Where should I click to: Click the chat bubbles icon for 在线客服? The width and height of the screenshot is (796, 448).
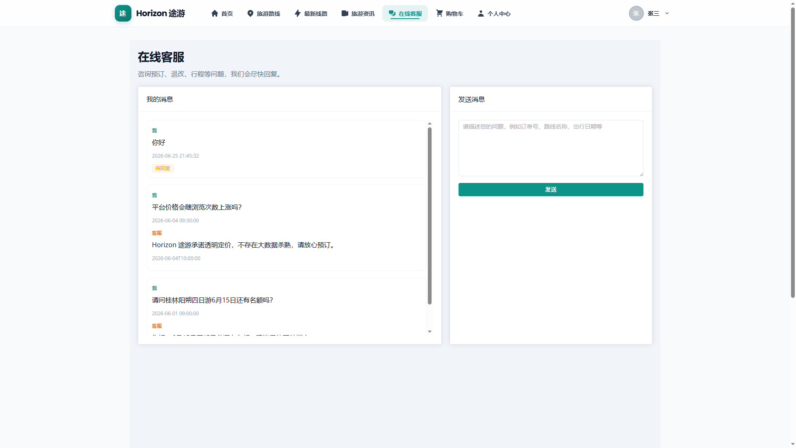(392, 13)
